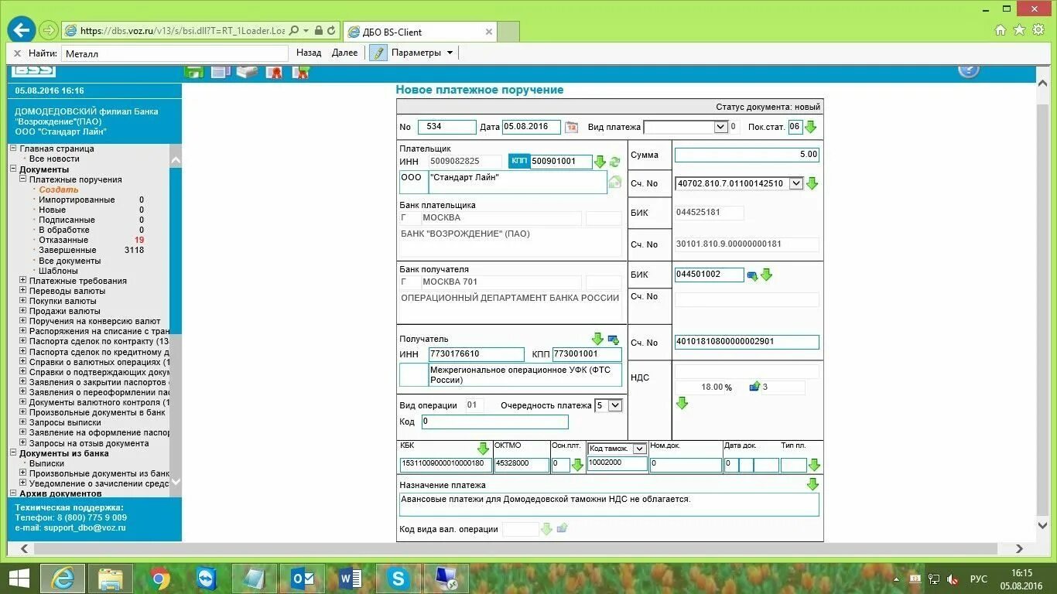Image resolution: width=1057 pixels, height=594 pixels.
Task: Click green arrow below НДС percent
Action: pyautogui.click(x=682, y=403)
